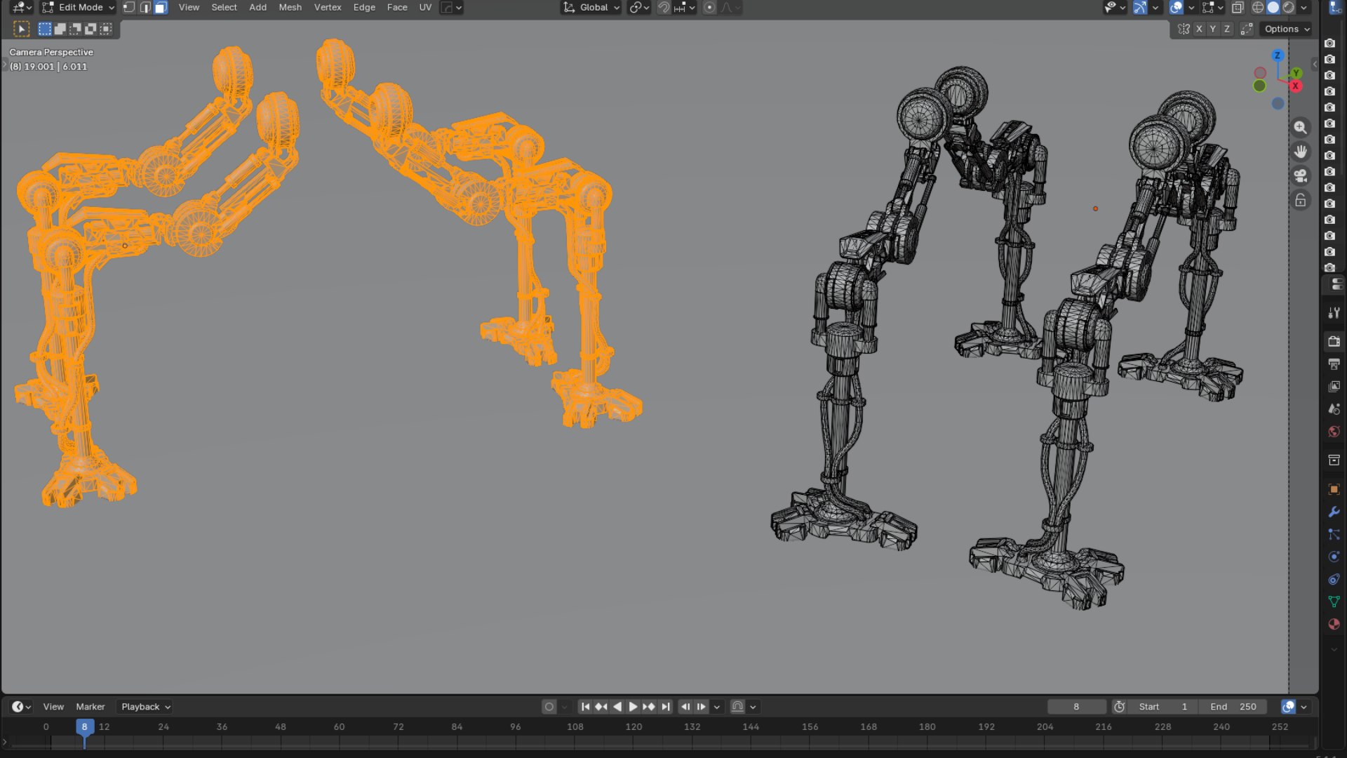Toggle lock camera to view
The height and width of the screenshot is (758, 1347).
(x=1301, y=200)
